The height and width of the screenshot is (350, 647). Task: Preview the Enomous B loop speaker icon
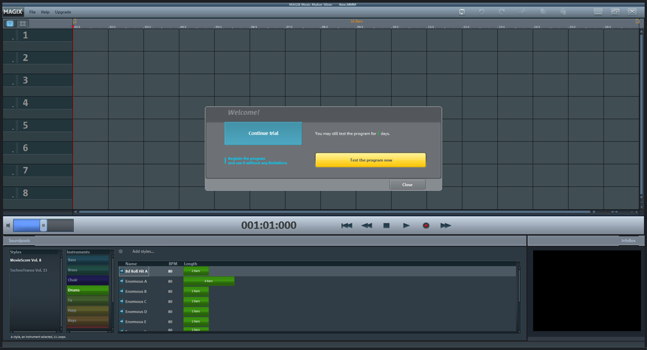122,291
